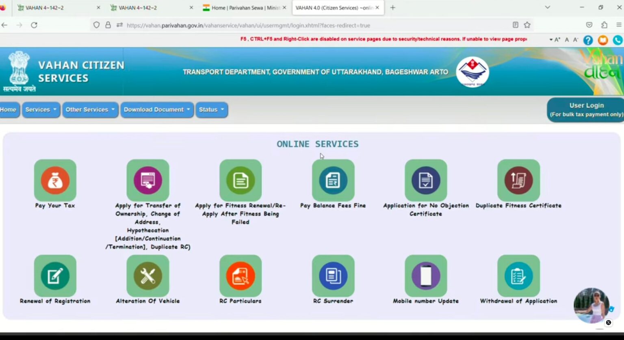Click the Uttarakhand government logo
The height and width of the screenshot is (340, 624).
[x=472, y=72]
